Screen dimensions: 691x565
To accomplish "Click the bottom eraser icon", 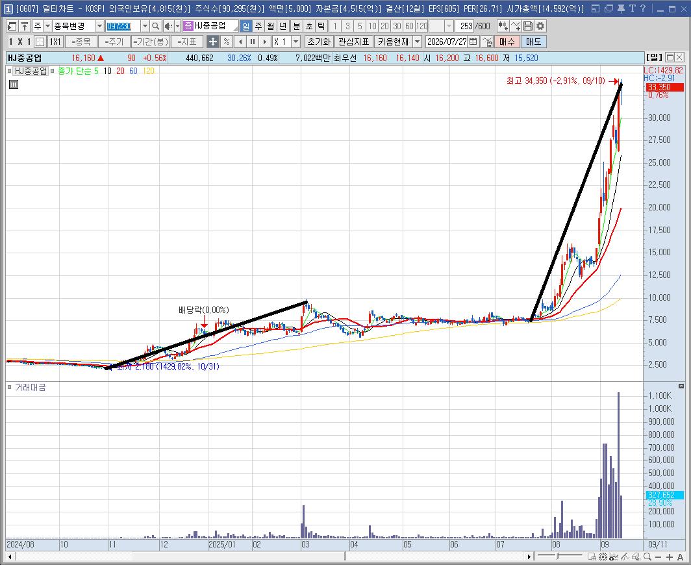I will coord(635,557).
